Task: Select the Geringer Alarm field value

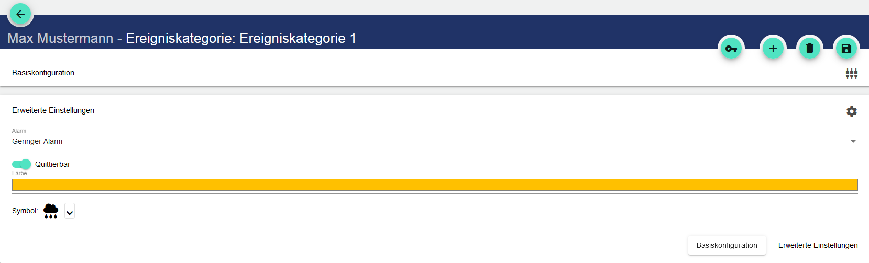Action: [x=37, y=141]
